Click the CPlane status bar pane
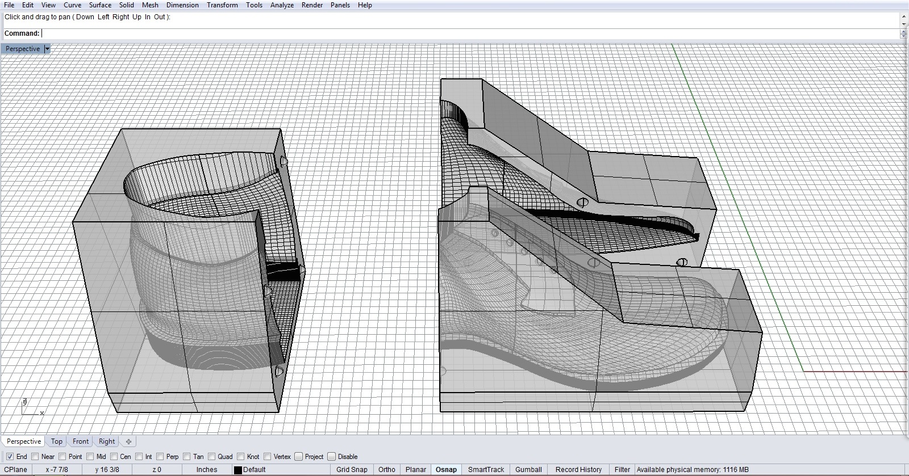Screen dimensions: 909x476 tap(16, 470)
